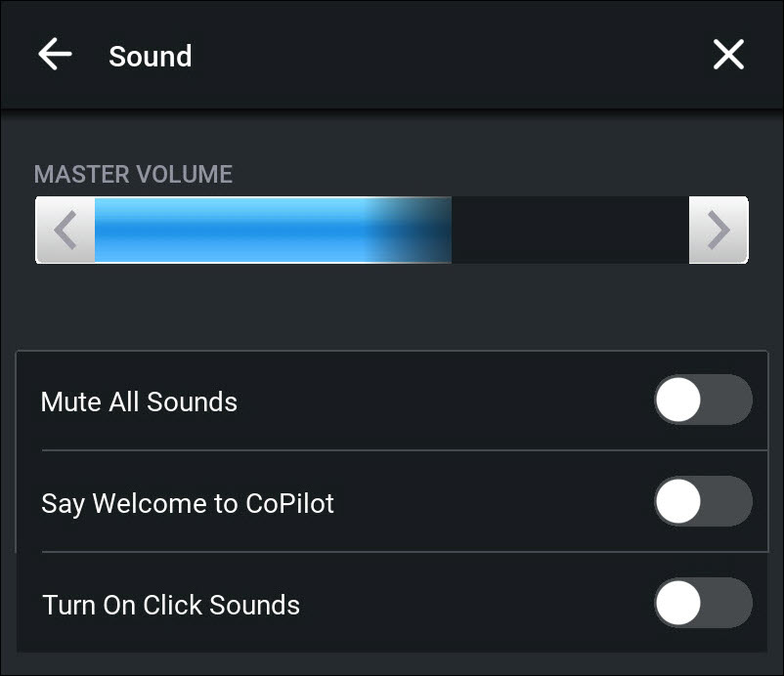Screen dimensions: 784x676
Task: Click the Mute All Sounds label
Action: (139, 401)
